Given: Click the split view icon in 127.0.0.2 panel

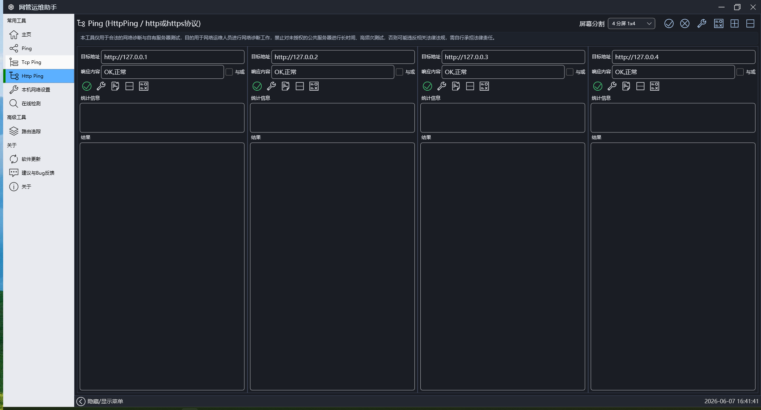Looking at the screenshot, I should click(x=300, y=86).
